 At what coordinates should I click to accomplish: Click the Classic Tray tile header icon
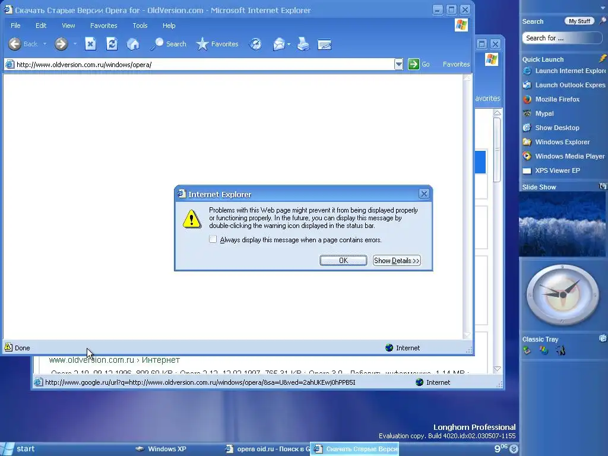point(603,338)
